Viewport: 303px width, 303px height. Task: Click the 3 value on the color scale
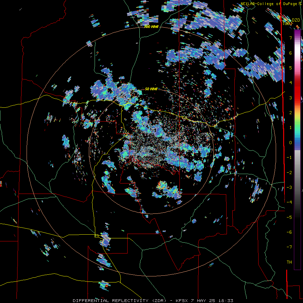291,98
